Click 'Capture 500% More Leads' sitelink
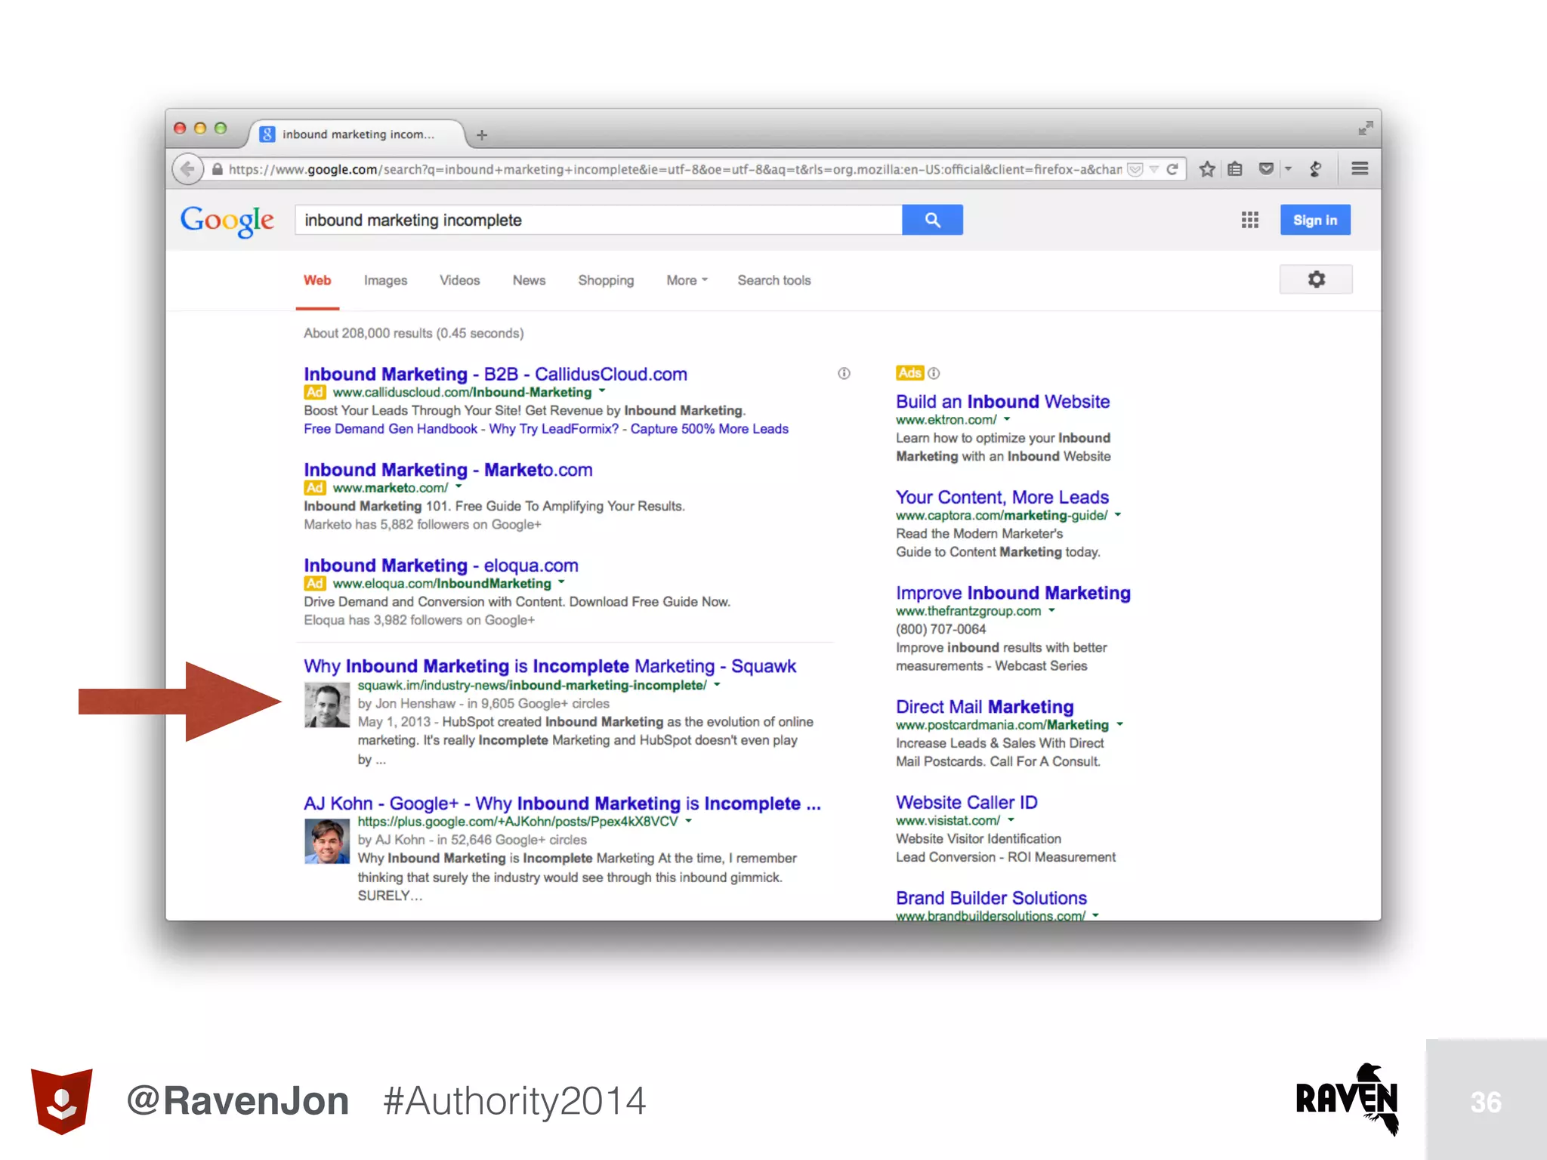1547x1160 pixels. [x=709, y=428]
